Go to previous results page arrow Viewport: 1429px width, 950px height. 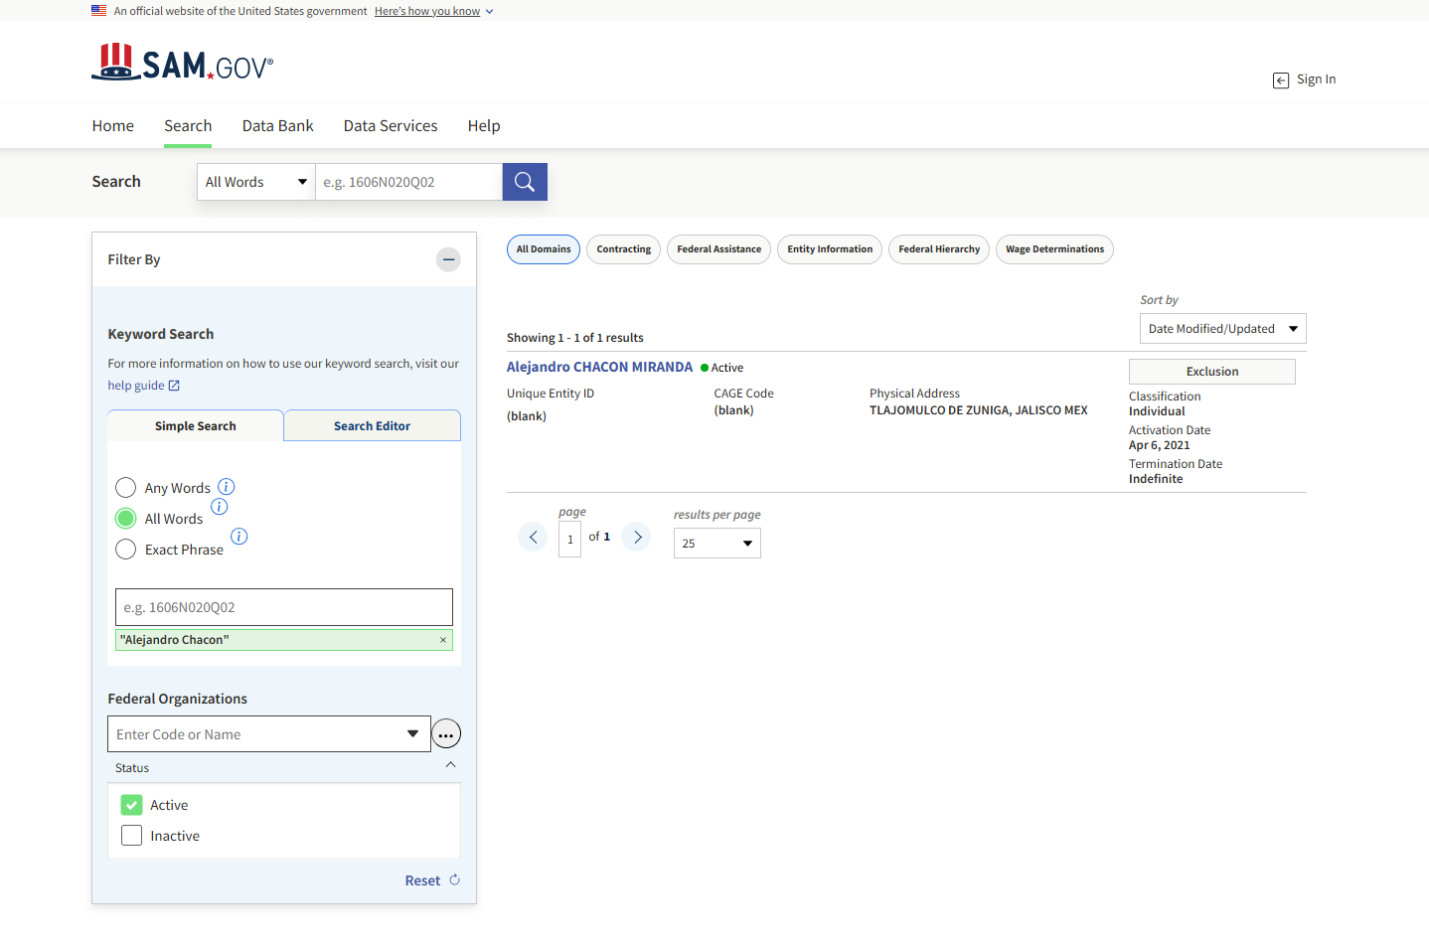pyautogui.click(x=533, y=537)
